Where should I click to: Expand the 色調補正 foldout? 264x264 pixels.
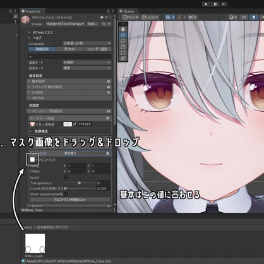pyautogui.click(x=31, y=131)
